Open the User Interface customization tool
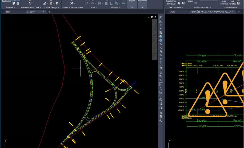This screenshot has height=148, width=244. tap(224, 2)
